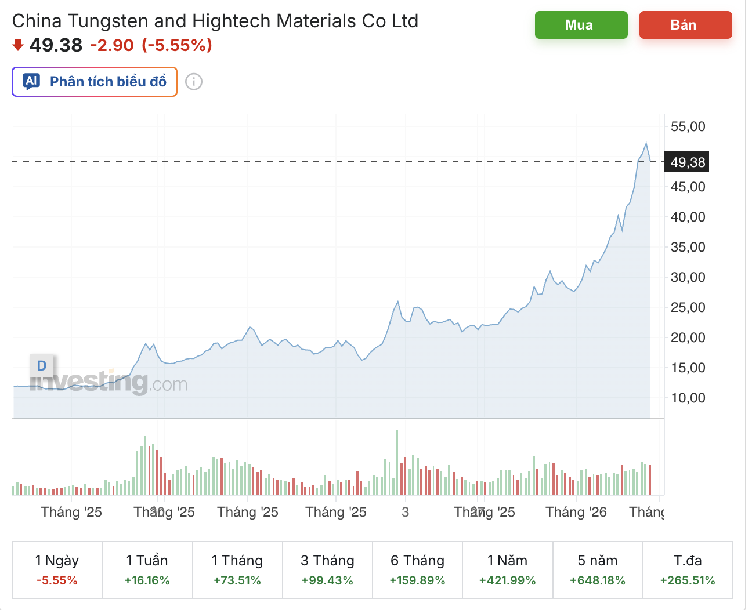Click the chart line's peak near 52
The width and height of the screenshot is (752, 610).
(x=646, y=143)
